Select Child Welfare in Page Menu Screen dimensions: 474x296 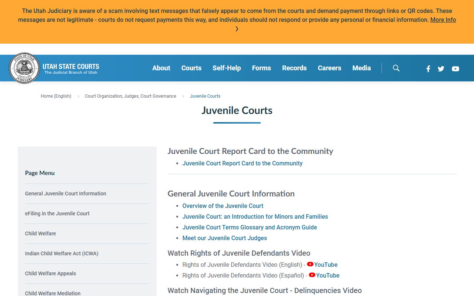(40, 233)
